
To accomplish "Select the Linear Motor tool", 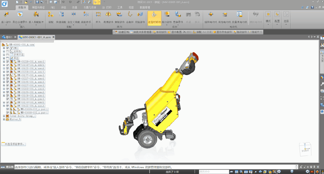I will 225,15.
